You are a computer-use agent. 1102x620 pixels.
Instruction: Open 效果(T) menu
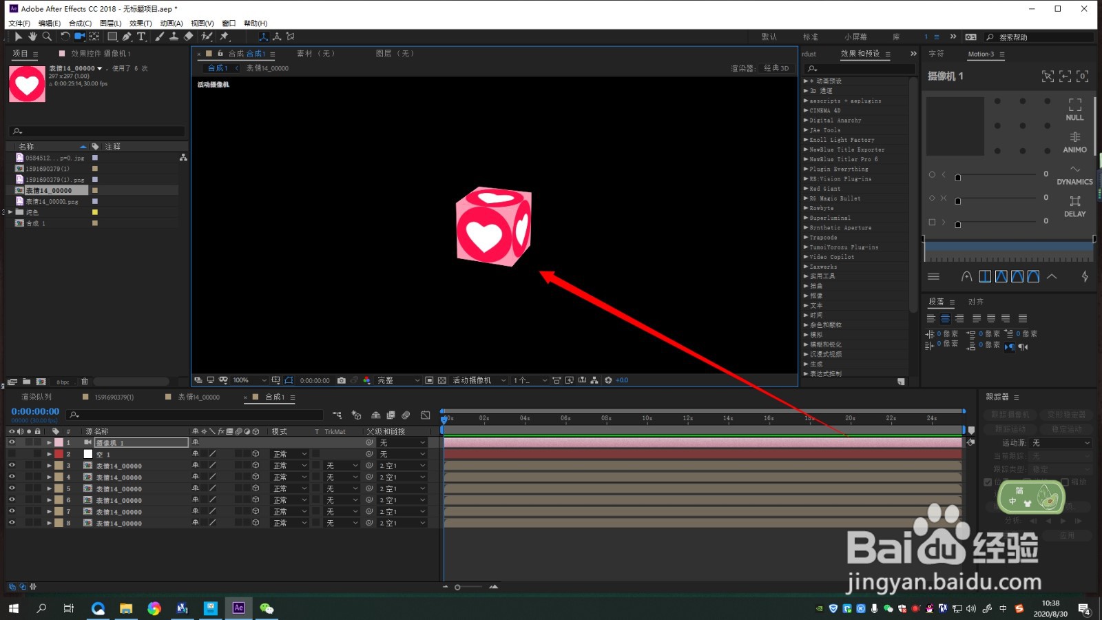[141, 23]
